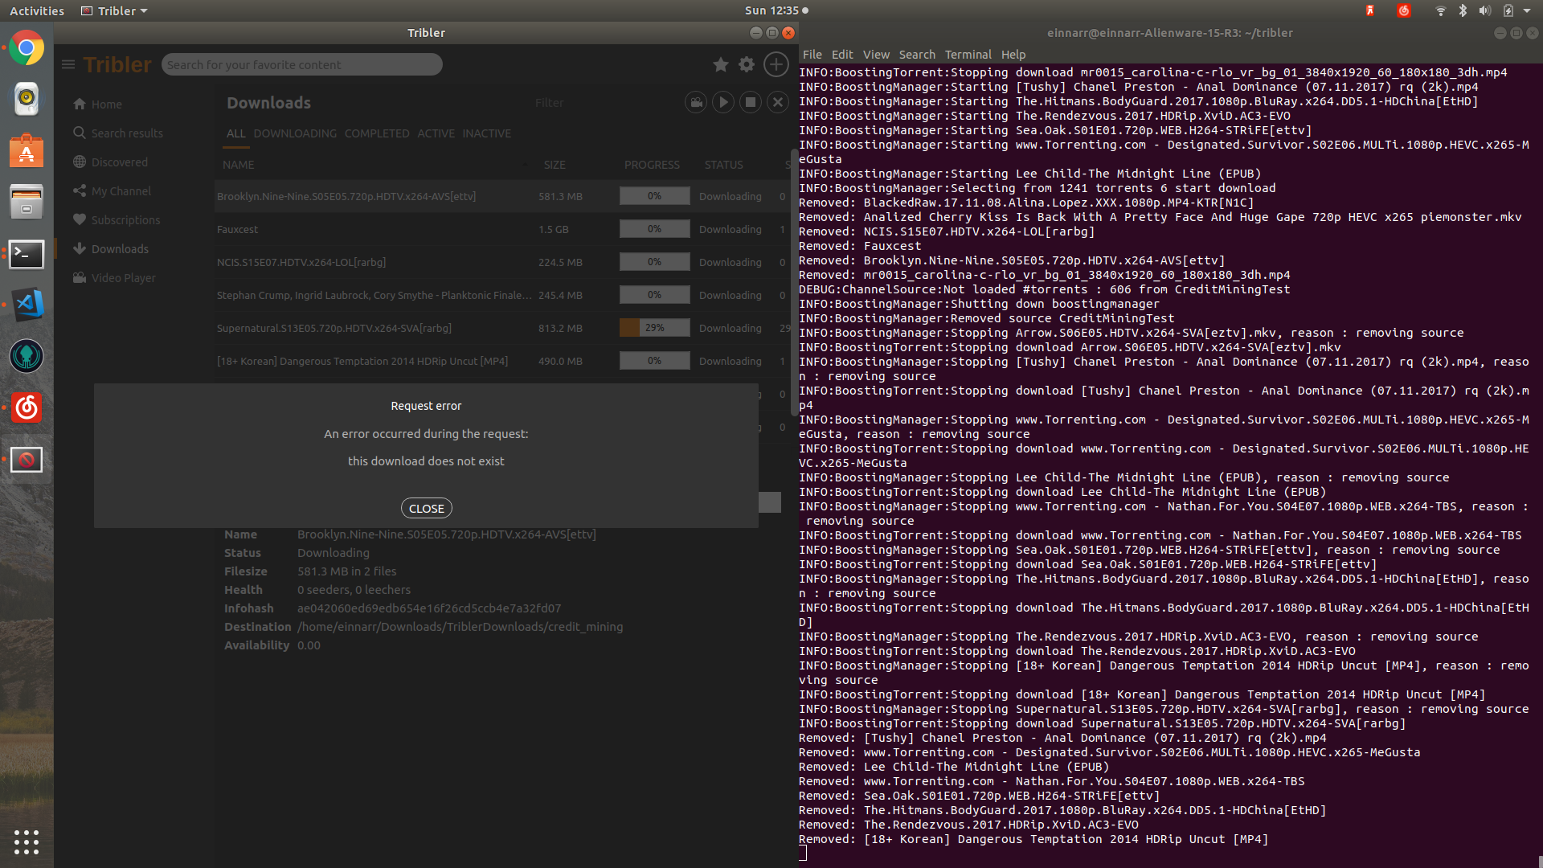Remove the download using the X icon
Screen dimensions: 1543x868
pyautogui.click(x=777, y=102)
